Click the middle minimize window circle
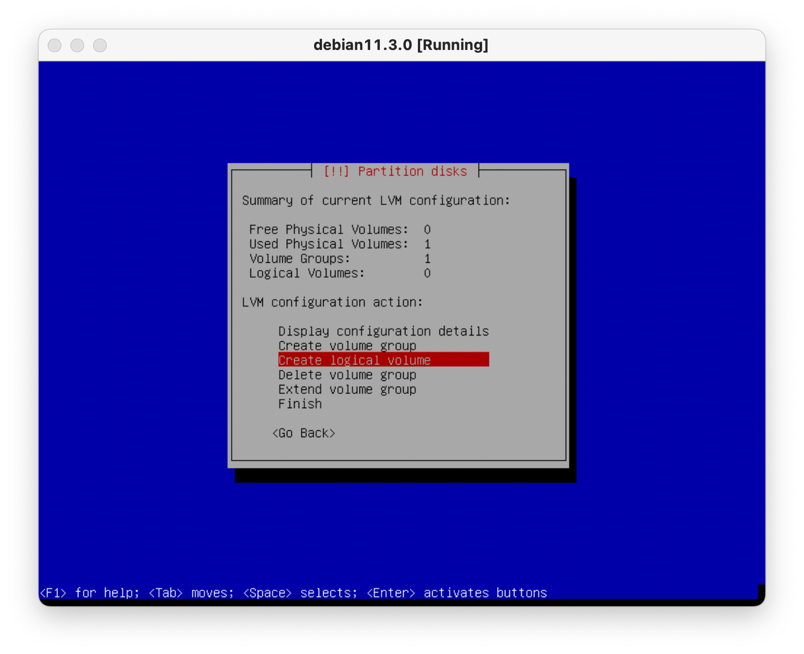Screen dimensions: 804x654 click(77, 45)
